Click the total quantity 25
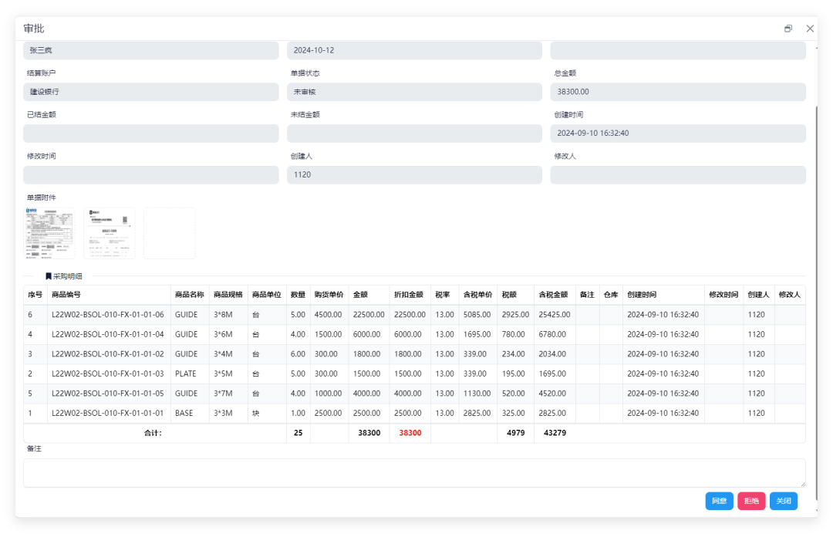The image size is (833, 534). pos(298,432)
